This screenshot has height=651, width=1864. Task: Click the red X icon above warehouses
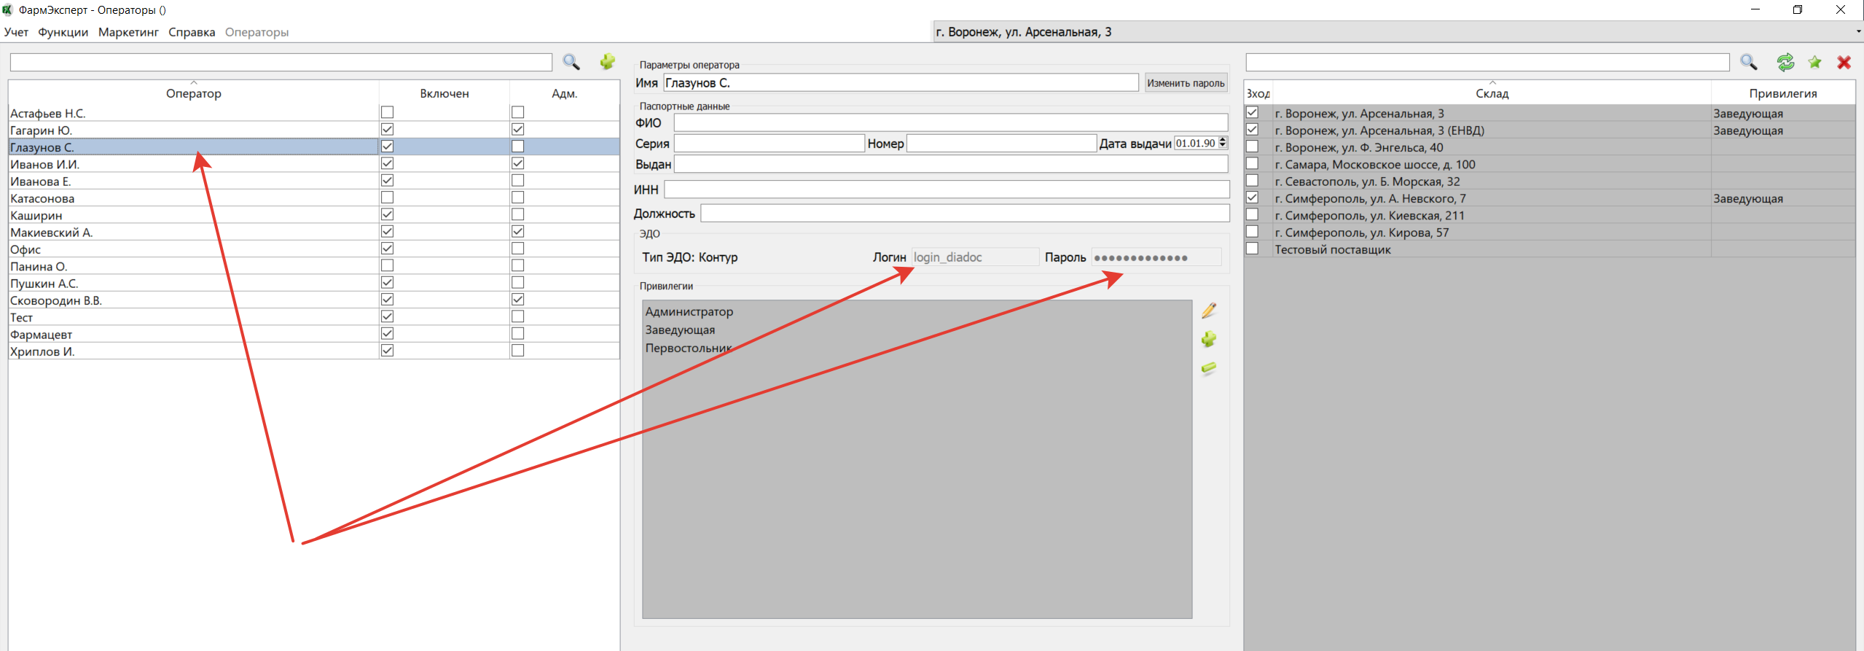(1844, 63)
